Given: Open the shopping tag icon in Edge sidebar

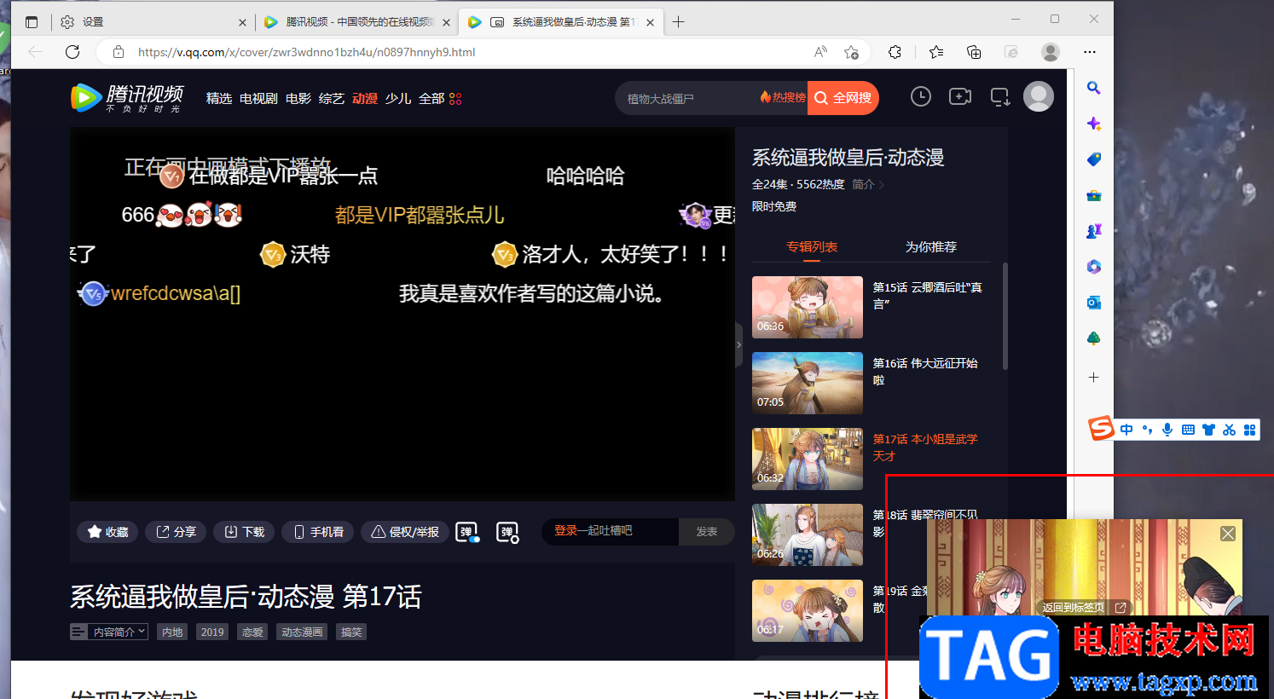Looking at the screenshot, I should [x=1093, y=159].
